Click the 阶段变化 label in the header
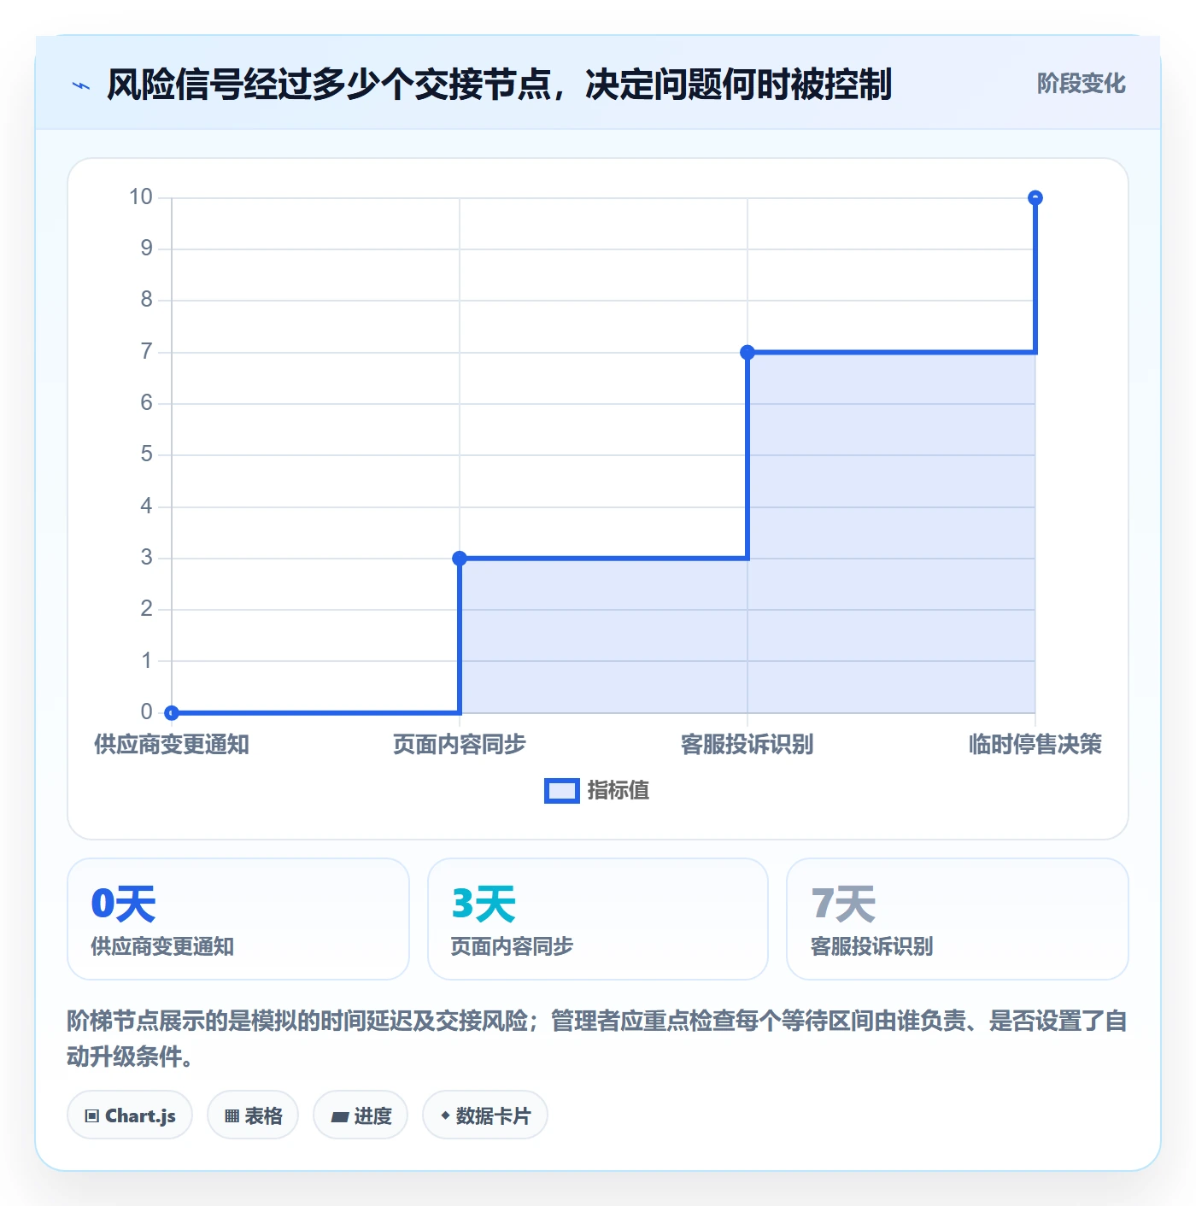Viewport: 1196px width, 1206px height. 1081,84
